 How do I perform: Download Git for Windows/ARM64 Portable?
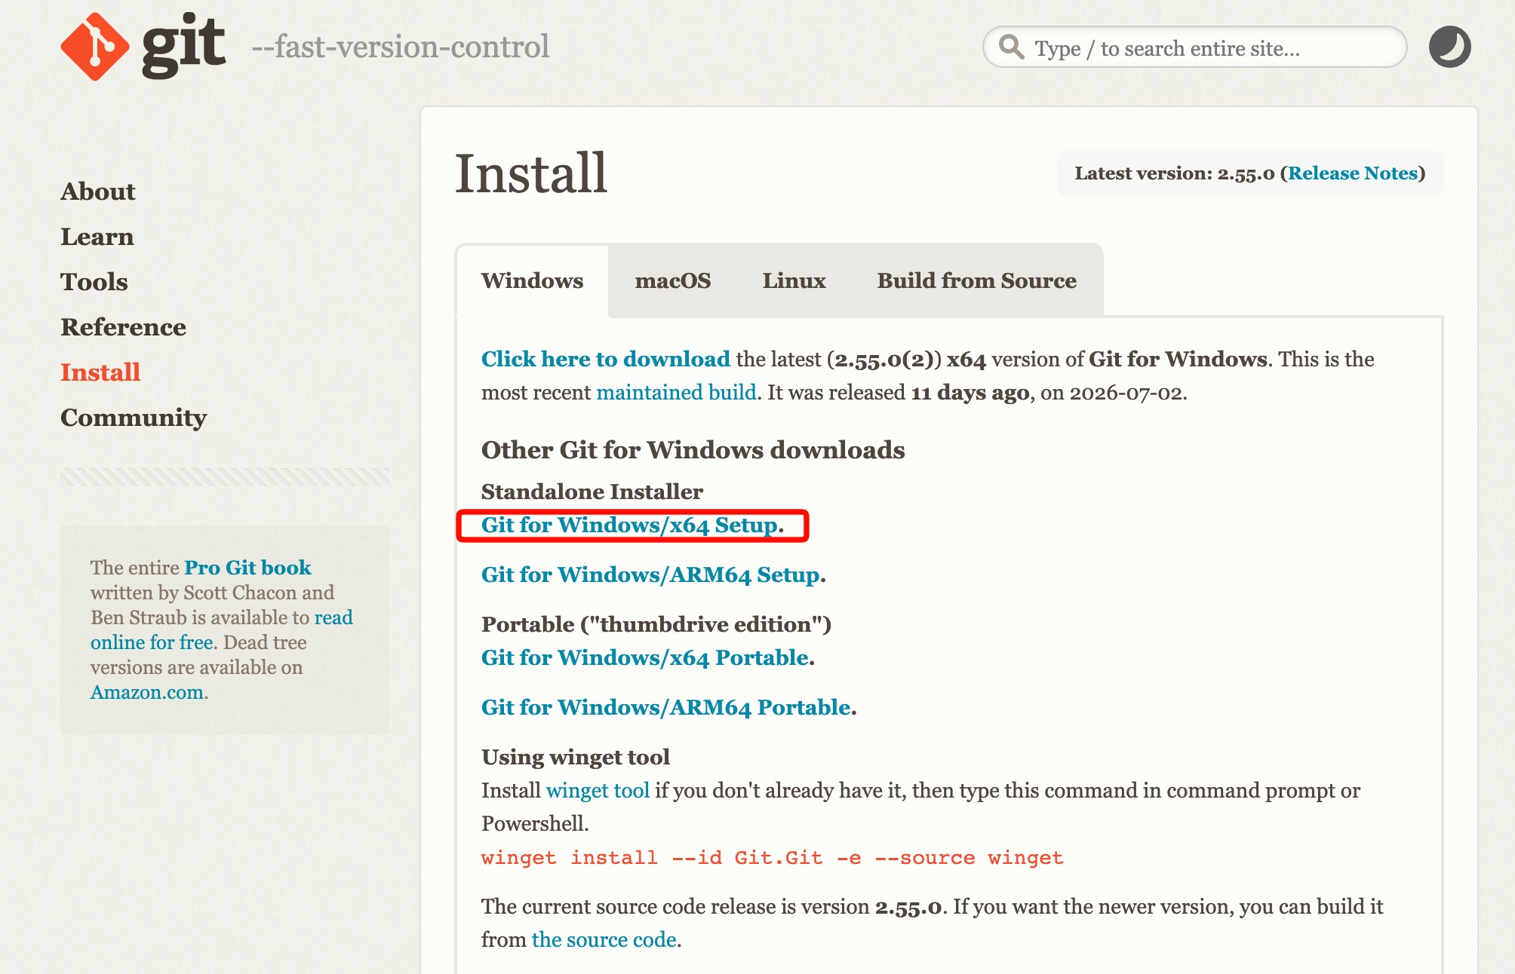666,707
